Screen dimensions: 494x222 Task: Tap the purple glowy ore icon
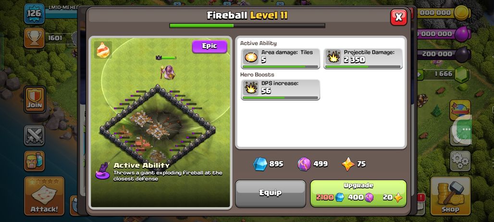click(304, 164)
